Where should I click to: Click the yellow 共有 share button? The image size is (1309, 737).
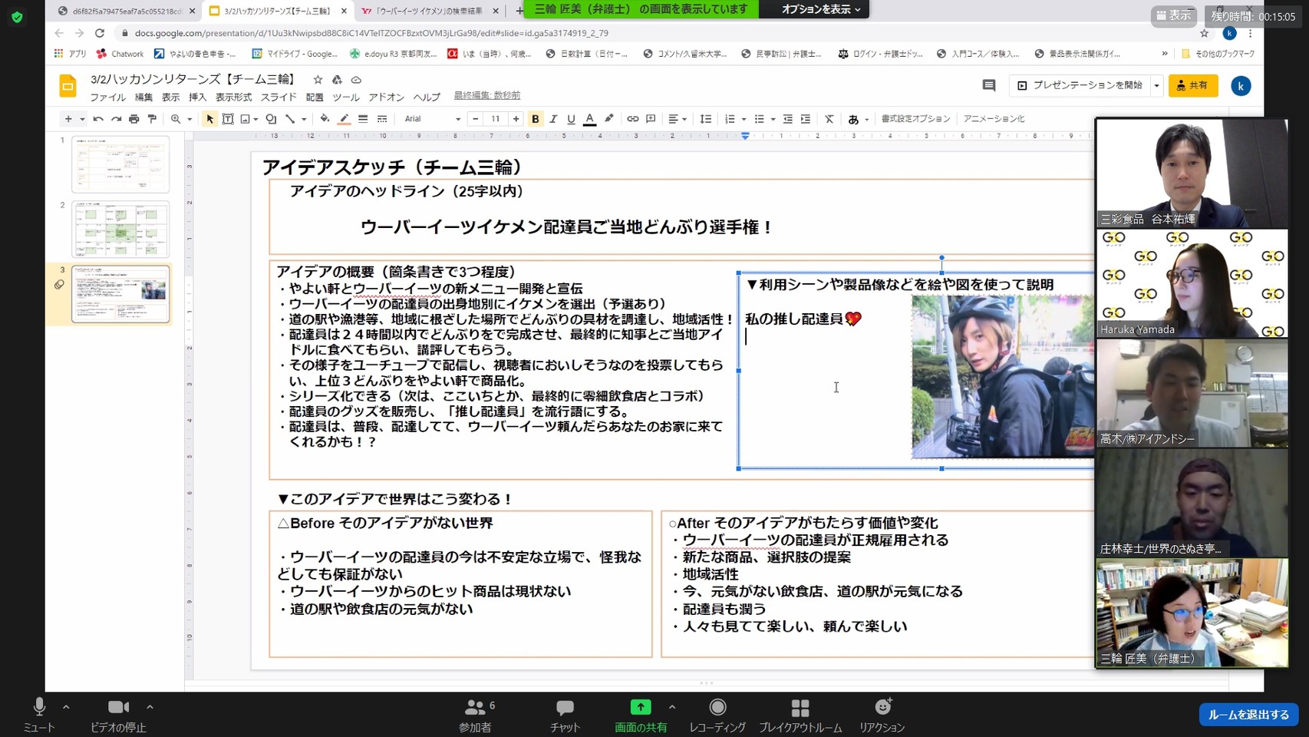(x=1193, y=85)
